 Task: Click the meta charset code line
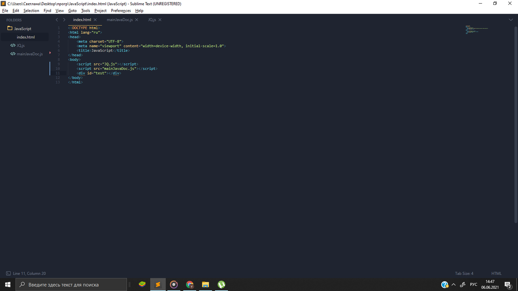click(100, 41)
